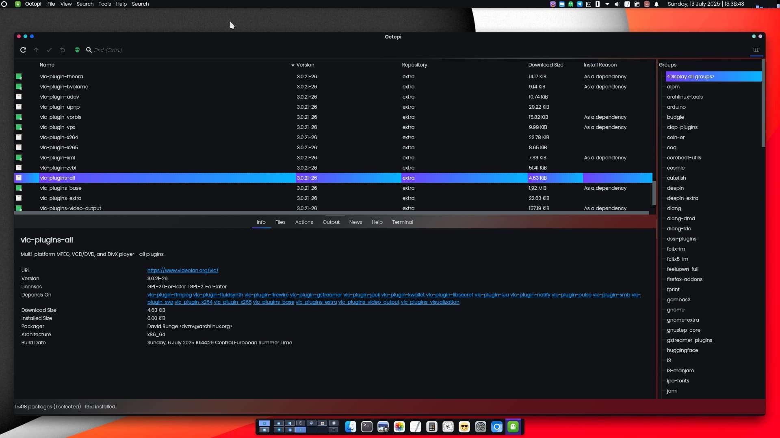Click the status icon of vlc-plugin-vorbis row
Screen dimensions: 780x438
19,117
